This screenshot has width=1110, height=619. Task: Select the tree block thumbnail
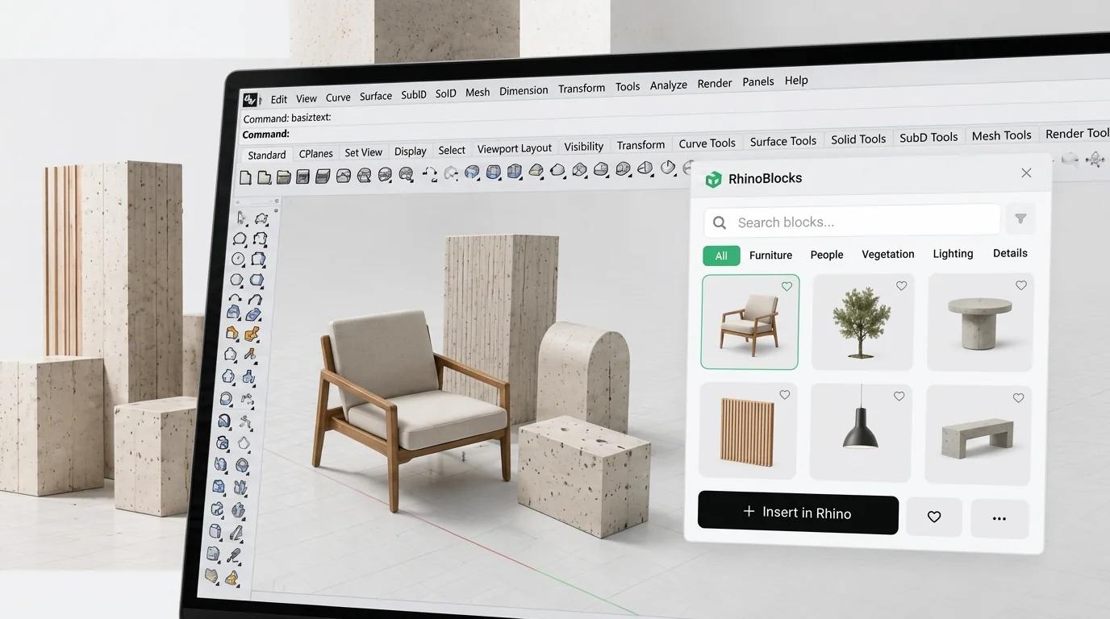[863, 322]
